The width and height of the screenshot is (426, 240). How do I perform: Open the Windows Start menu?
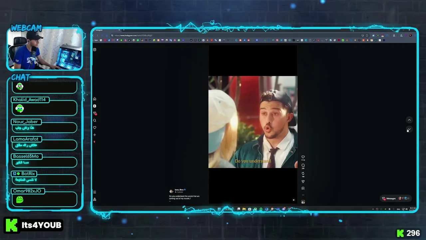[x=219, y=209]
